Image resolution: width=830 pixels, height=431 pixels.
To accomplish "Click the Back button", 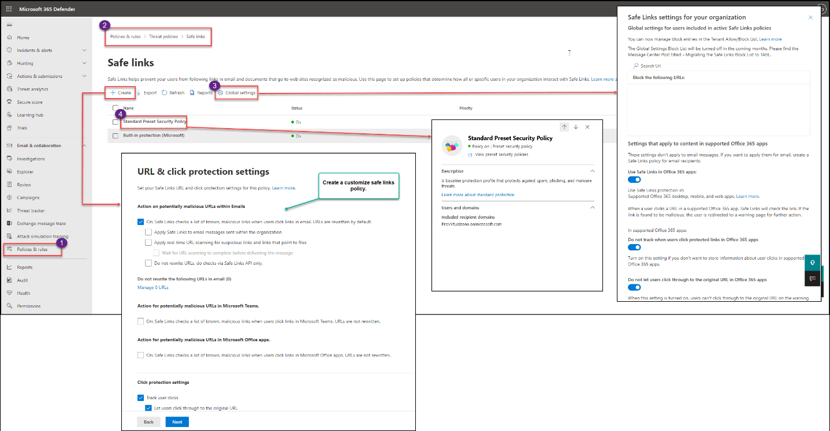I will click(x=148, y=422).
